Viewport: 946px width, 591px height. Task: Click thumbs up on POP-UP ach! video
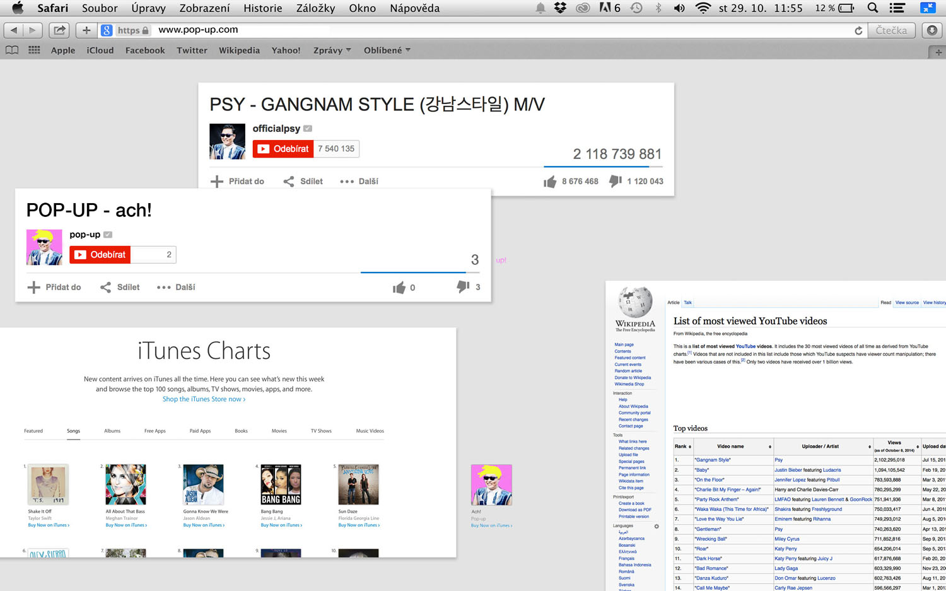click(x=399, y=288)
